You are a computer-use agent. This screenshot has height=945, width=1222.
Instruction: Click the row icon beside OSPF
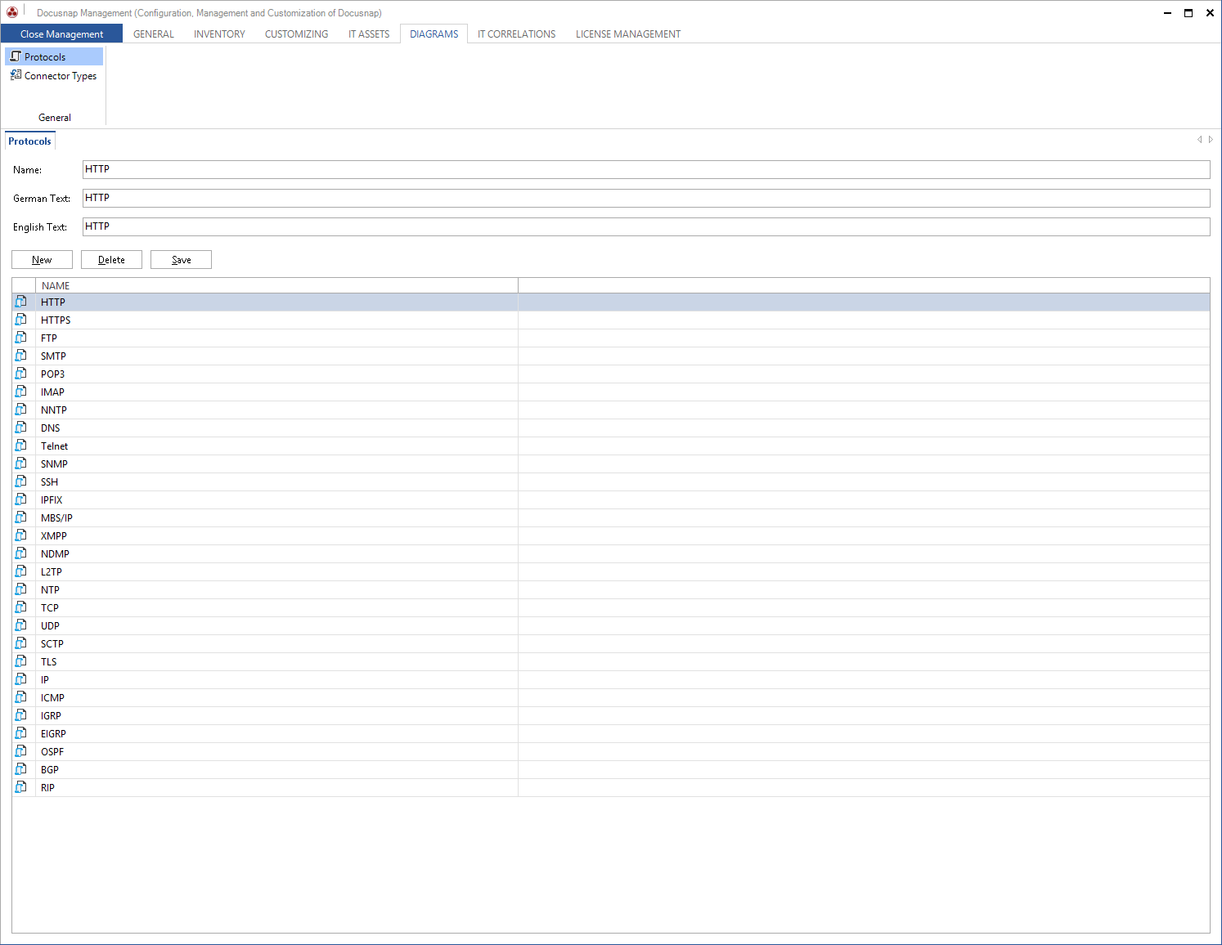coord(21,751)
